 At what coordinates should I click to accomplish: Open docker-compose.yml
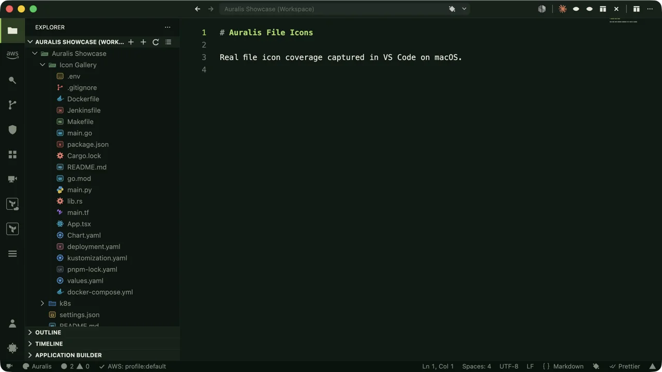[102, 292]
